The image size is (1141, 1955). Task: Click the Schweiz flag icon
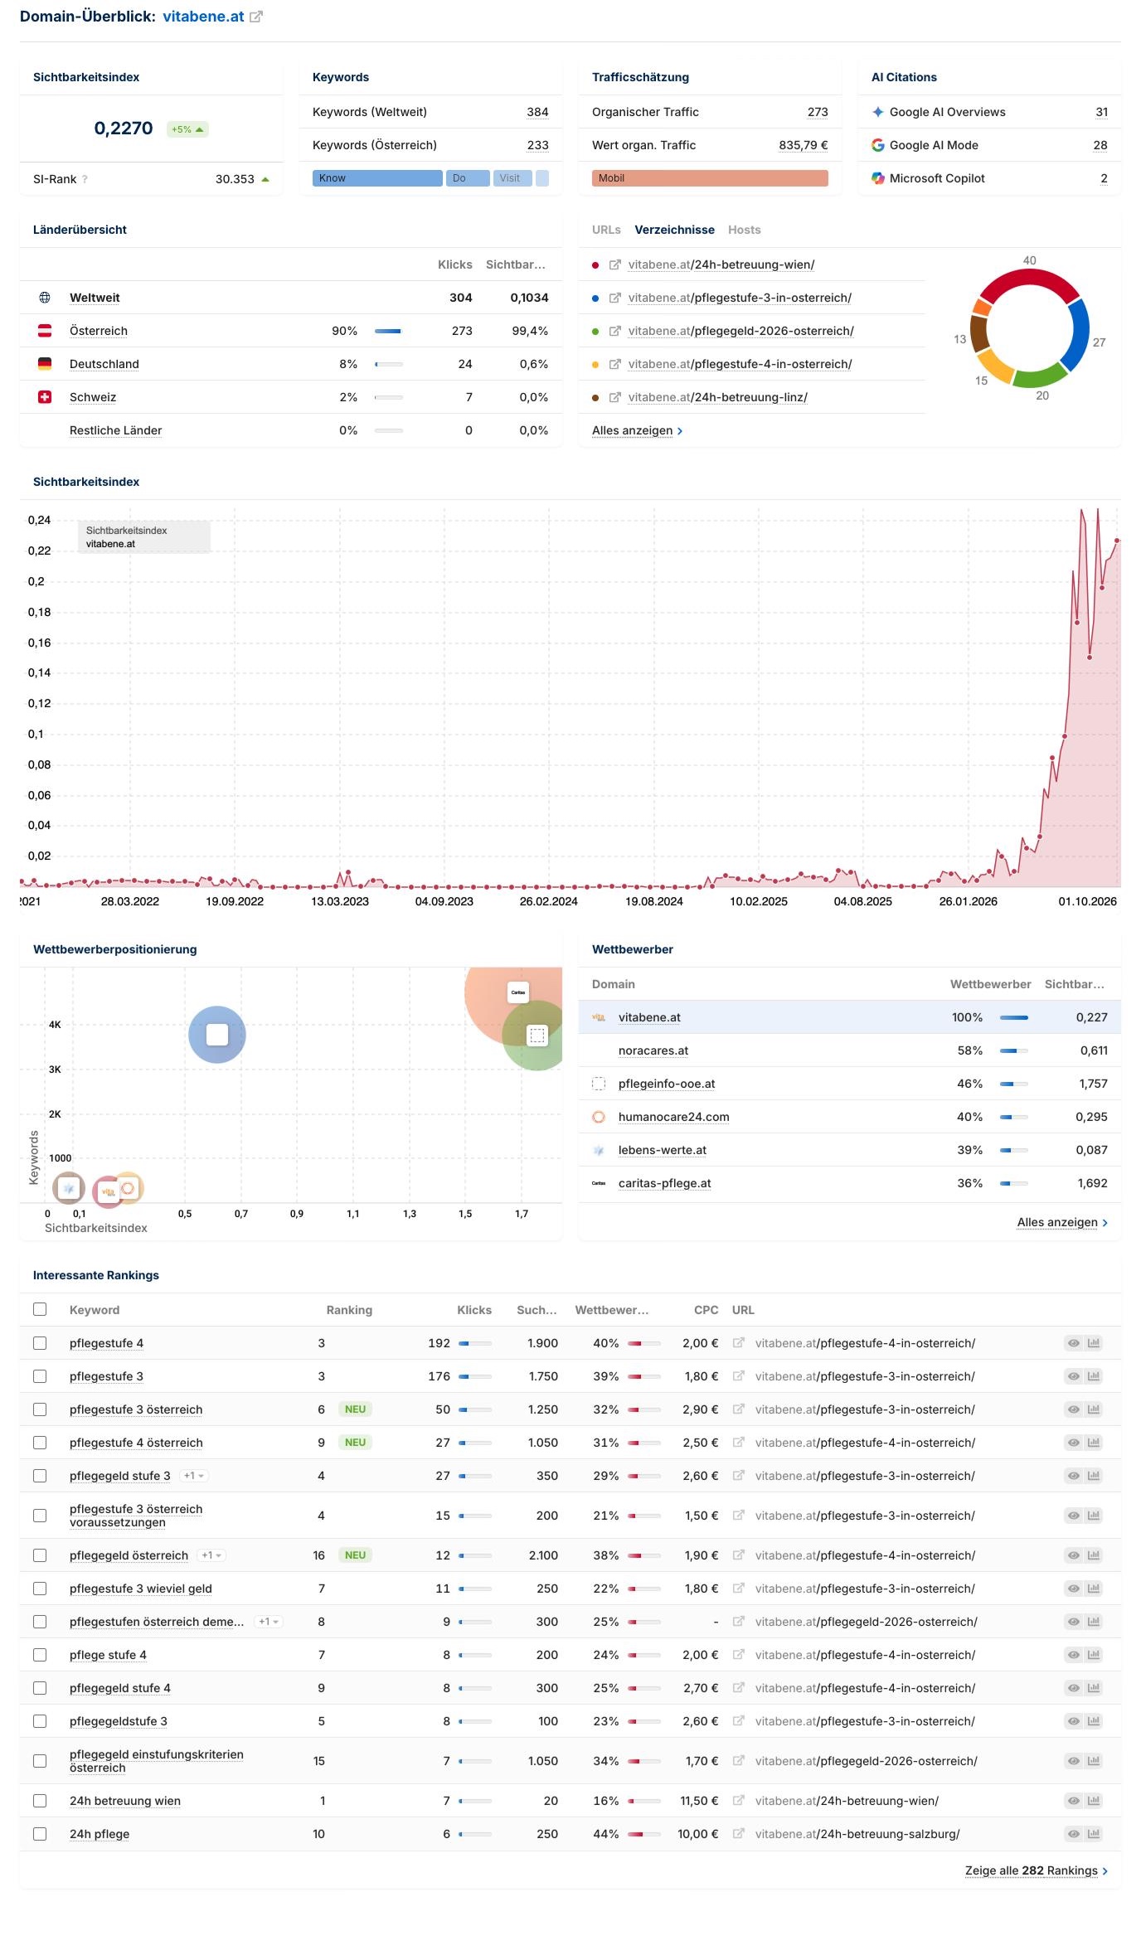[x=45, y=397]
